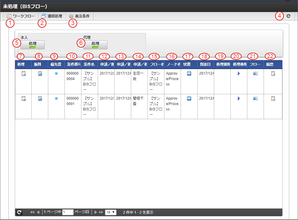Click 2件中 1-2 を表示 status text
This screenshot has width=298, height=220.
tap(138, 212)
